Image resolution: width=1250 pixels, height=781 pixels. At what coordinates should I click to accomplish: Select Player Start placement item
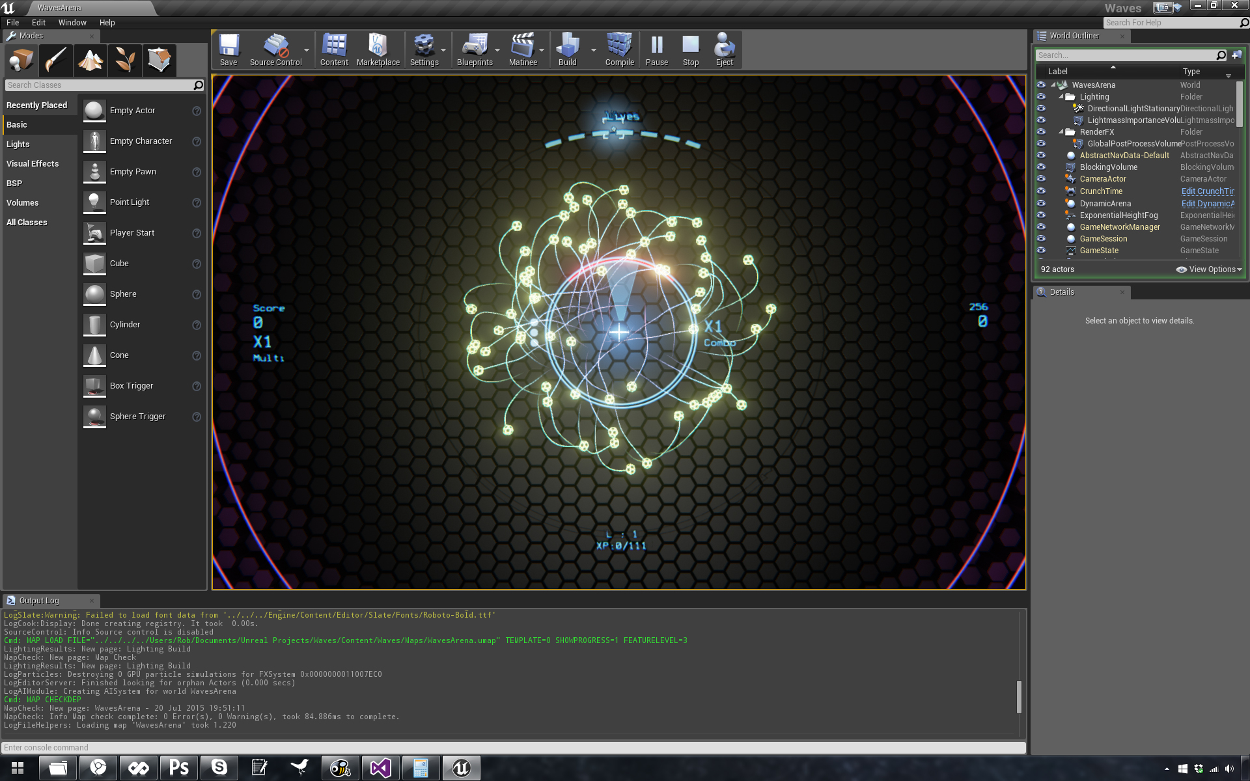143,233
